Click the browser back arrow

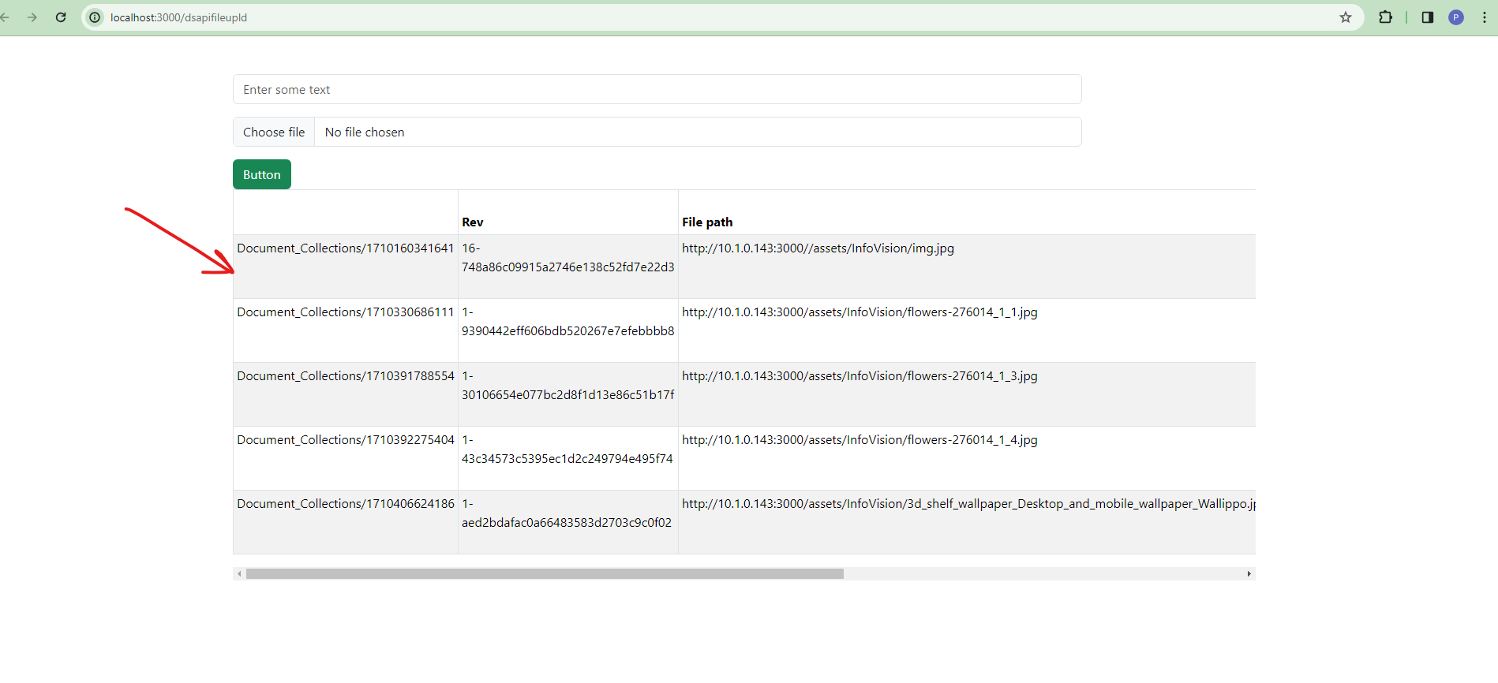pyautogui.click(x=5, y=17)
